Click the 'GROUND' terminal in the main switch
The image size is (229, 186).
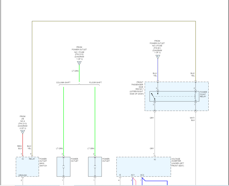(22, 175)
